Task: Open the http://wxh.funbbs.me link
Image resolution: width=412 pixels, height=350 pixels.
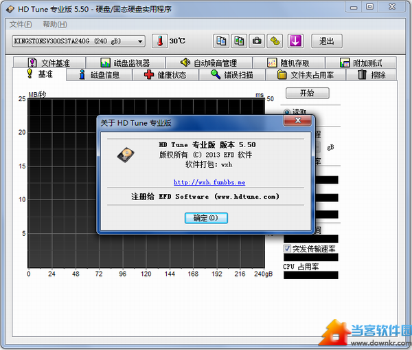Action: pos(209,182)
